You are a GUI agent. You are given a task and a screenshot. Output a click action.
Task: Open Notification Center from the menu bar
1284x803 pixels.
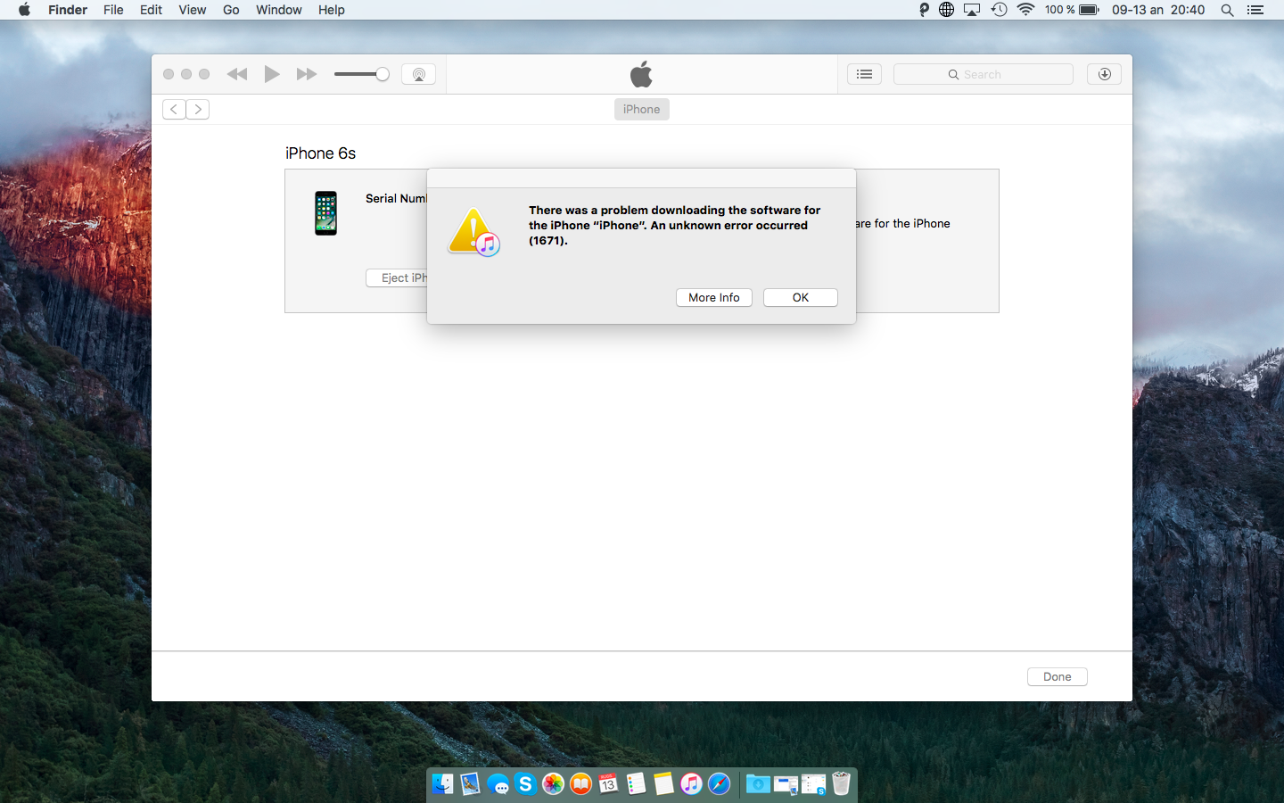point(1255,10)
